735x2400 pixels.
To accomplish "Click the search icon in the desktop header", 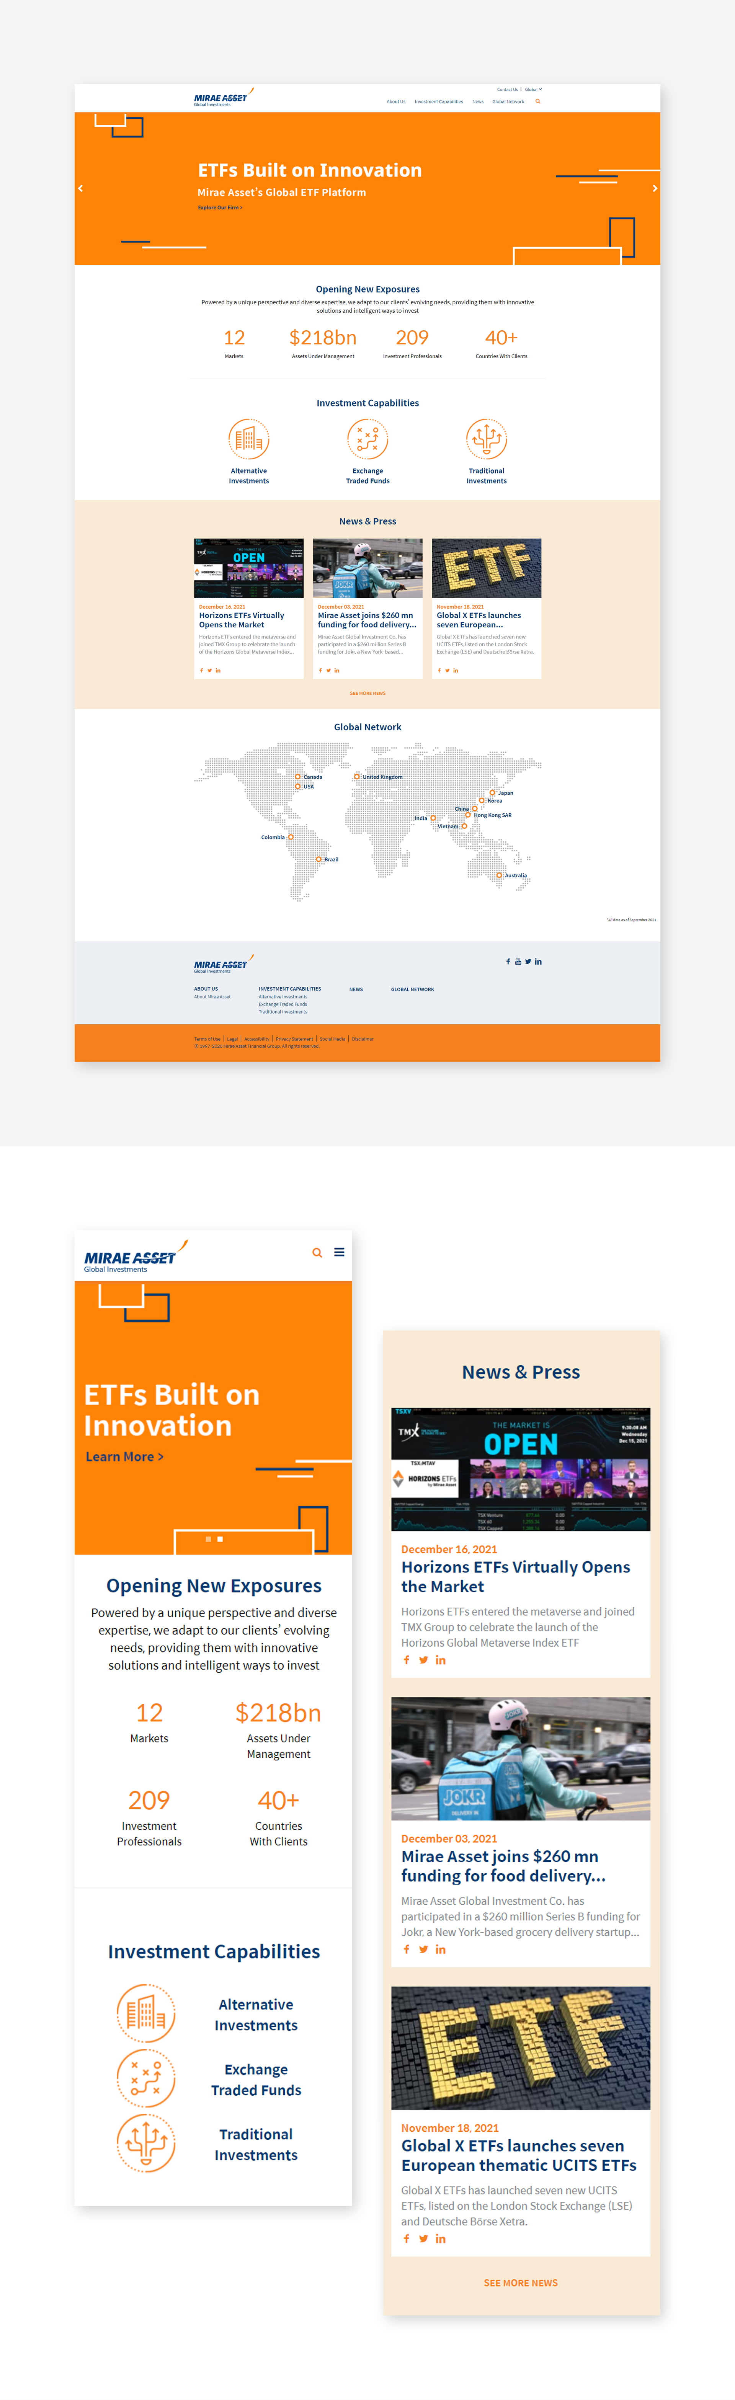I will pyautogui.click(x=537, y=101).
